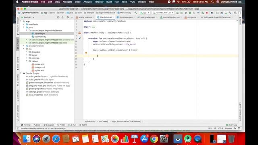
Task: Open the bottom Run tool window
Action: (72, 125)
